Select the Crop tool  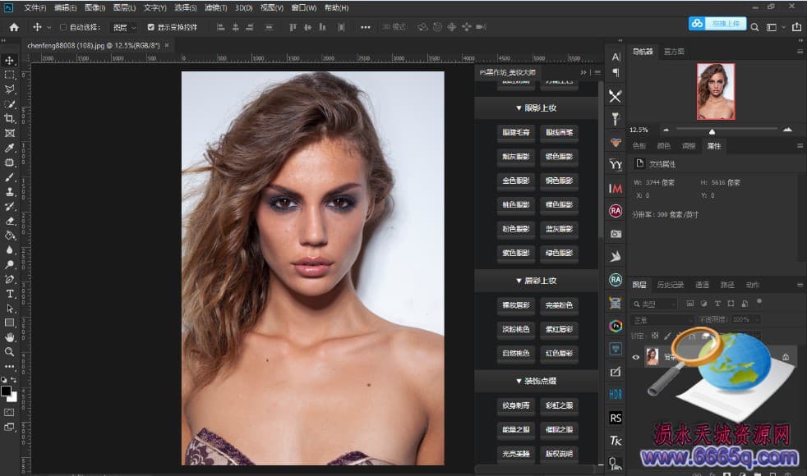pyautogui.click(x=10, y=119)
